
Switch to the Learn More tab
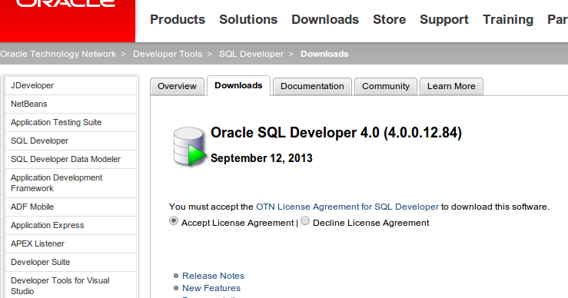click(x=451, y=87)
